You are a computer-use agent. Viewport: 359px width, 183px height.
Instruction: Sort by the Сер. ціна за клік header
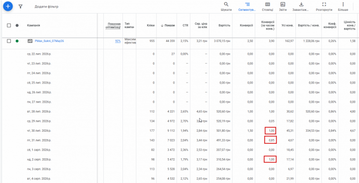pyautogui.click(x=201, y=25)
